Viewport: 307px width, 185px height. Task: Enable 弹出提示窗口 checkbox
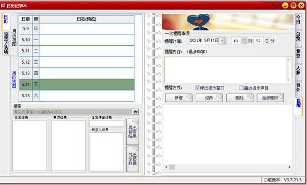(x=197, y=88)
